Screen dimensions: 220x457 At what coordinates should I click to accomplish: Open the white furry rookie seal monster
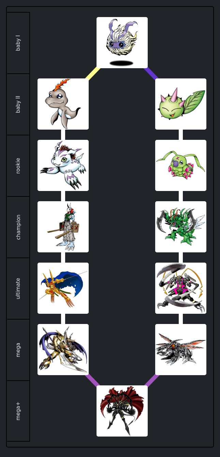tap(63, 165)
